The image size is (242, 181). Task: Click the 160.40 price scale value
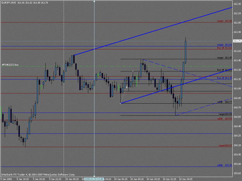(237, 126)
